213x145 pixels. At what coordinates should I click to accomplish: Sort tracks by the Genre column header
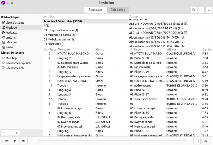point(100,50)
